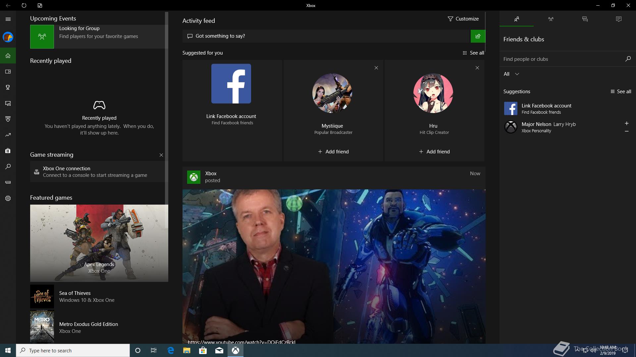The width and height of the screenshot is (636, 357).
Task: Click the Xbox post avatar icon
Action: 194,177
